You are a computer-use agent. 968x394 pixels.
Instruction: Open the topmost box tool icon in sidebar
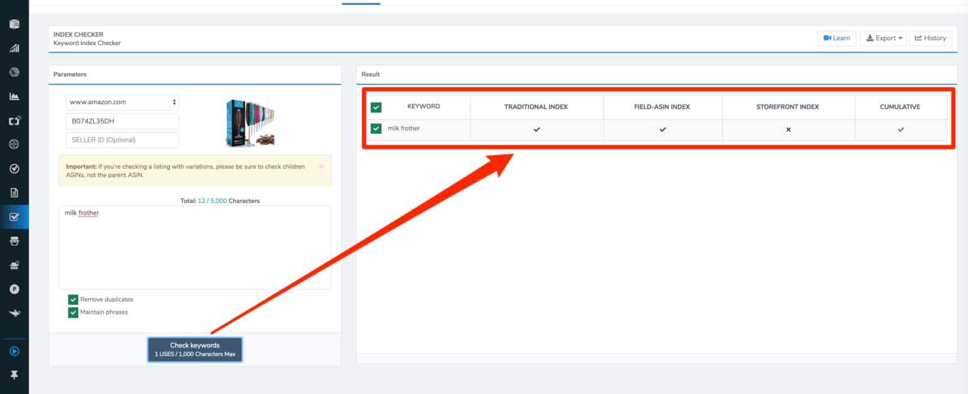tap(14, 23)
